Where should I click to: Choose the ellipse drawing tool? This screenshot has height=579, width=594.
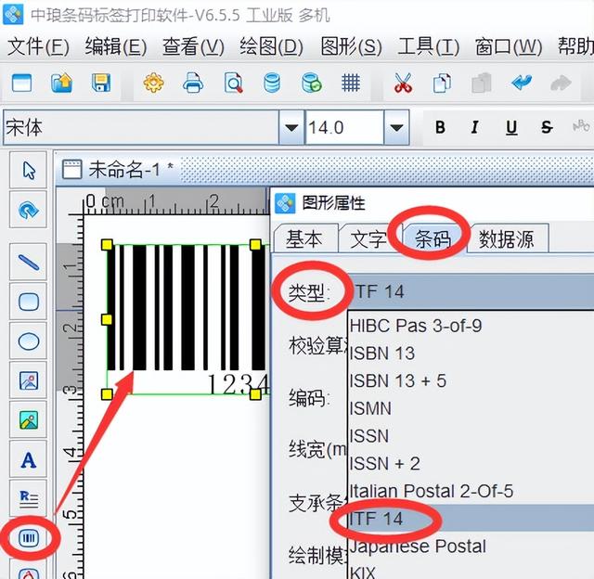tap(29, 341)
